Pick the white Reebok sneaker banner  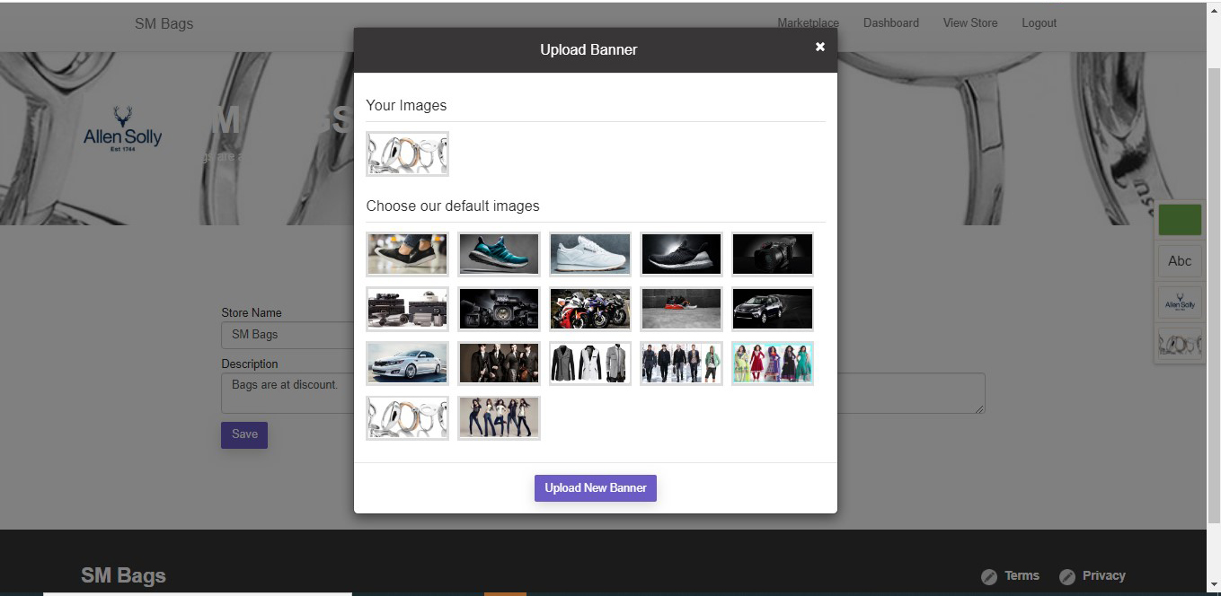590,254
